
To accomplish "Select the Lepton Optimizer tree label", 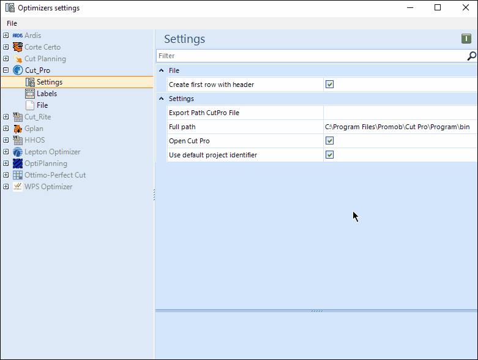I will click(x=52, y=152).
